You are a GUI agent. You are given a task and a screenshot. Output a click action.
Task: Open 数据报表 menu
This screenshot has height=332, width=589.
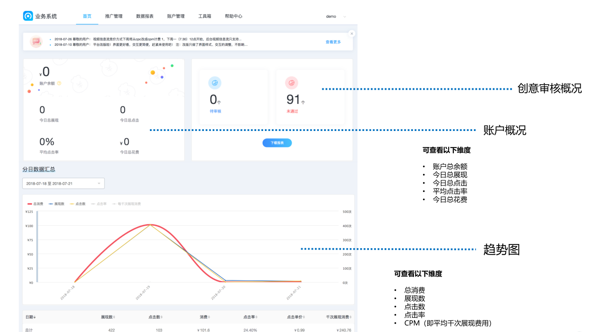tap(145, 16)
